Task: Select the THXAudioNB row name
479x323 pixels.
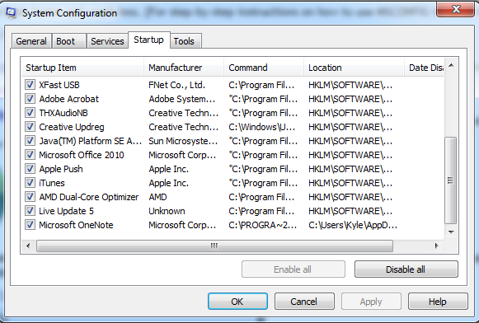Action: (x=63, y=113)
